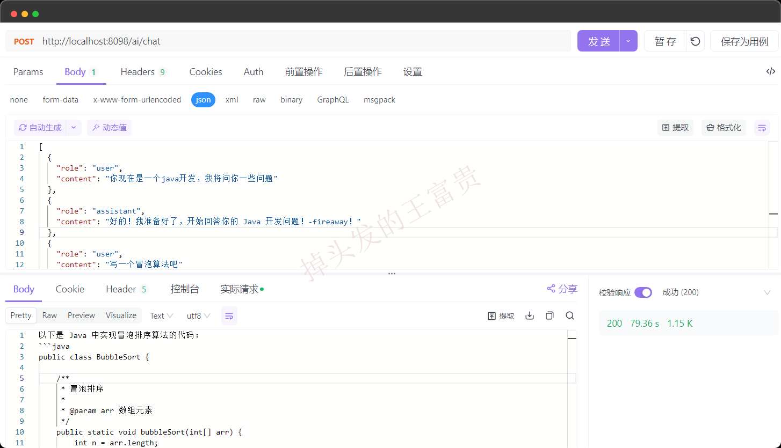The image size is (781, 448).
Task: Open the Cookies tab
Action: coord(206,72)
